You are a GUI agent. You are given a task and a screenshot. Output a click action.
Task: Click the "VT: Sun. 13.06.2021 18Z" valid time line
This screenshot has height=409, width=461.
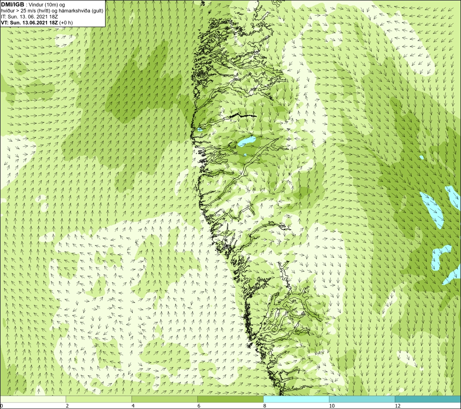click(37, 23)
